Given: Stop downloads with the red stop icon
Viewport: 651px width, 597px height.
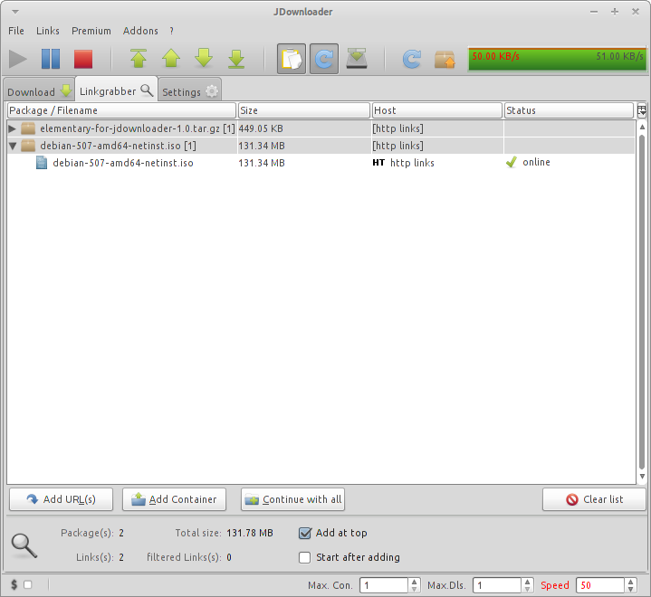Looking at the screenshot, I should [x=83, y=59].
